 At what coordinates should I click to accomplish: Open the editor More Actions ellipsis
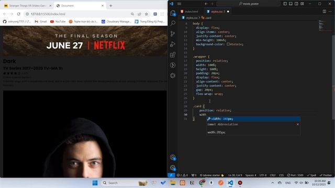pos(330,11)
